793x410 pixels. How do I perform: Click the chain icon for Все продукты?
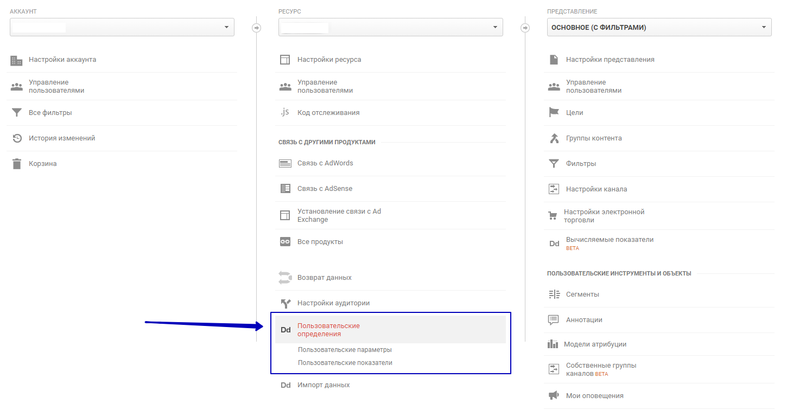click(285, 242)
